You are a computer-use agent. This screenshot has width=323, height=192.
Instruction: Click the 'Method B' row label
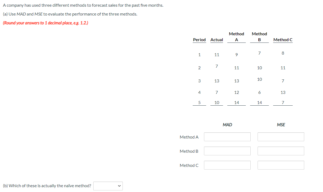(189, 151)
